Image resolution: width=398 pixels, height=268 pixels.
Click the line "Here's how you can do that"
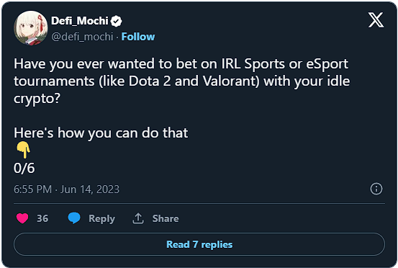tap(101, 133)
